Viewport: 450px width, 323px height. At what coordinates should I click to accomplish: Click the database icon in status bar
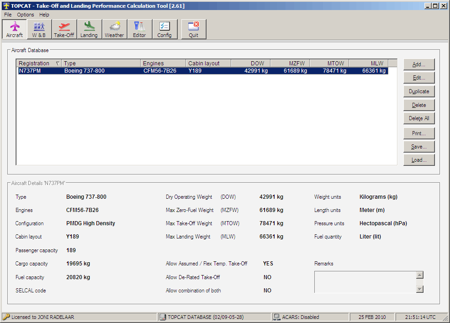point(163,317)
